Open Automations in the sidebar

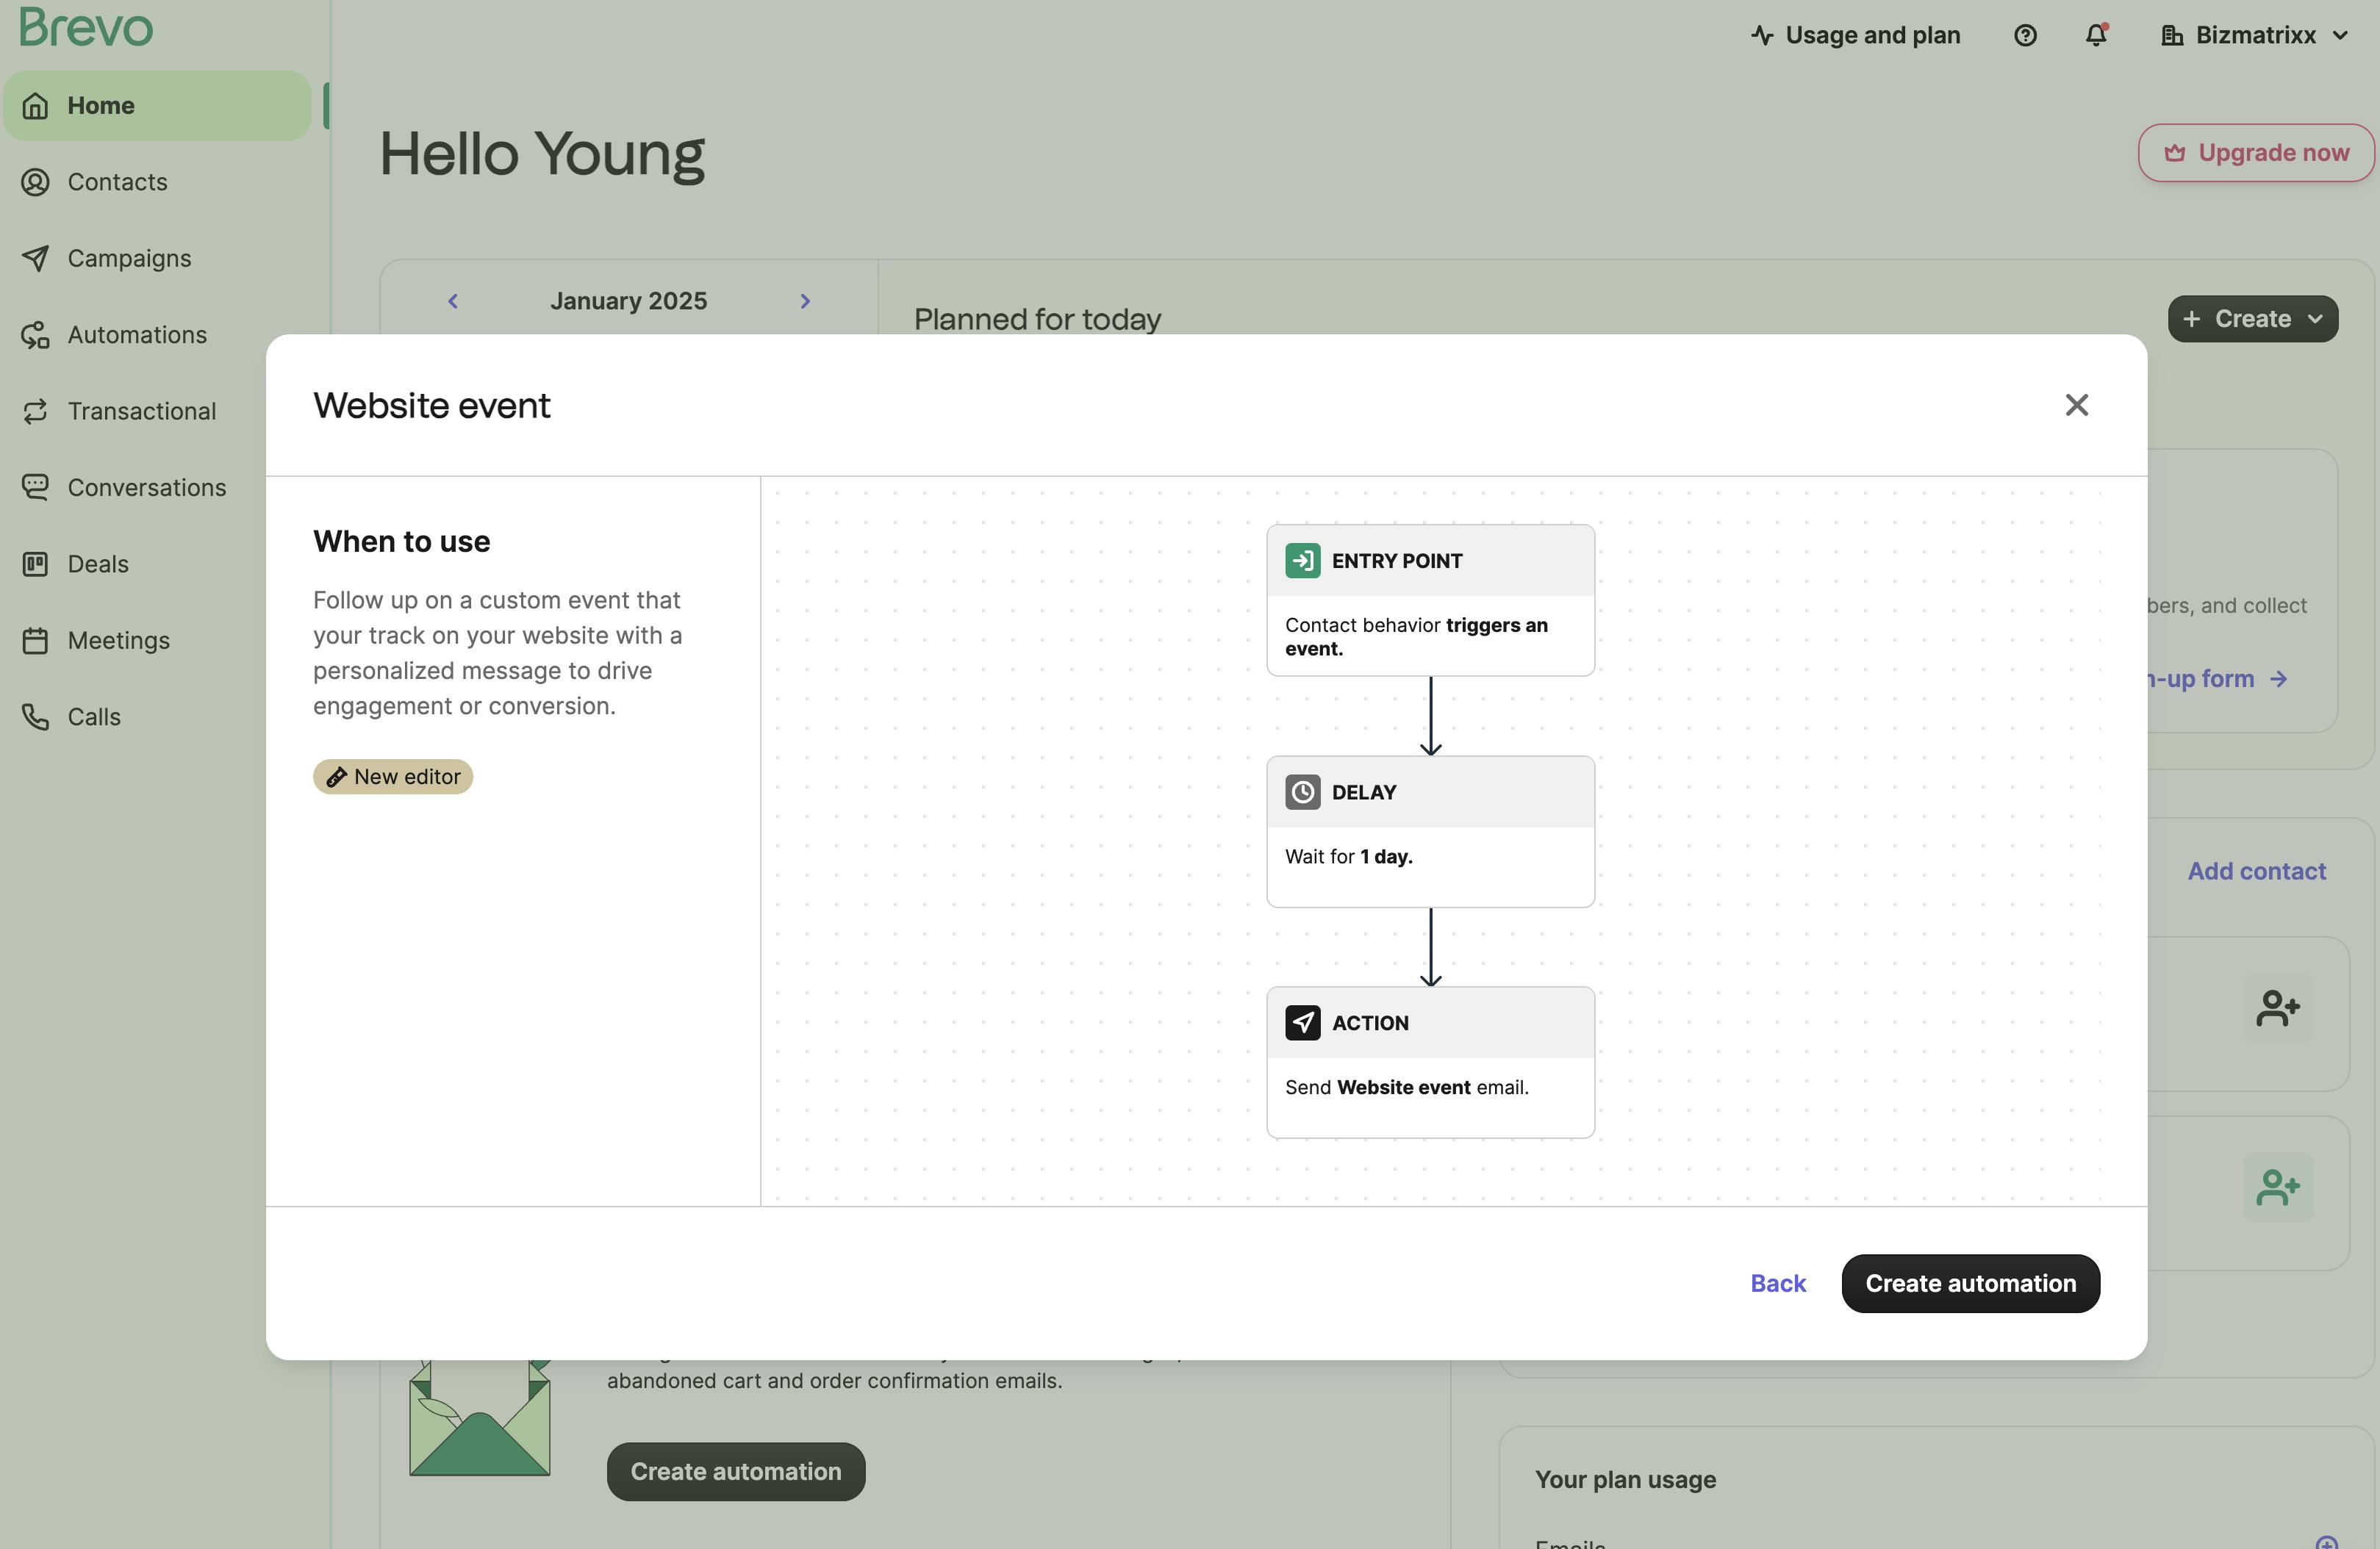(137, 335)
